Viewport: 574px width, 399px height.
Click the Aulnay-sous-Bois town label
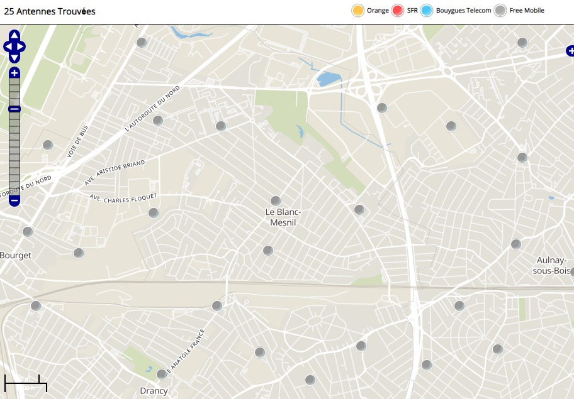(x=552, y=266)
